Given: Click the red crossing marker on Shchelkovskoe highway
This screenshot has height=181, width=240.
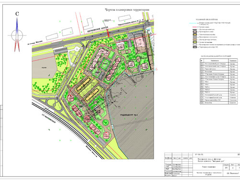Looking at the screenshot, I should pyautogui.click(x=108, y=33).
